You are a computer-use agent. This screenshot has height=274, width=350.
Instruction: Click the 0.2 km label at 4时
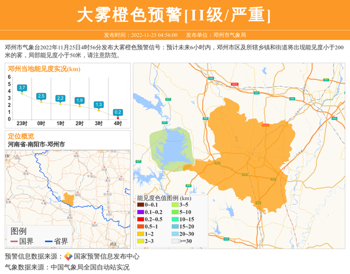118,112
